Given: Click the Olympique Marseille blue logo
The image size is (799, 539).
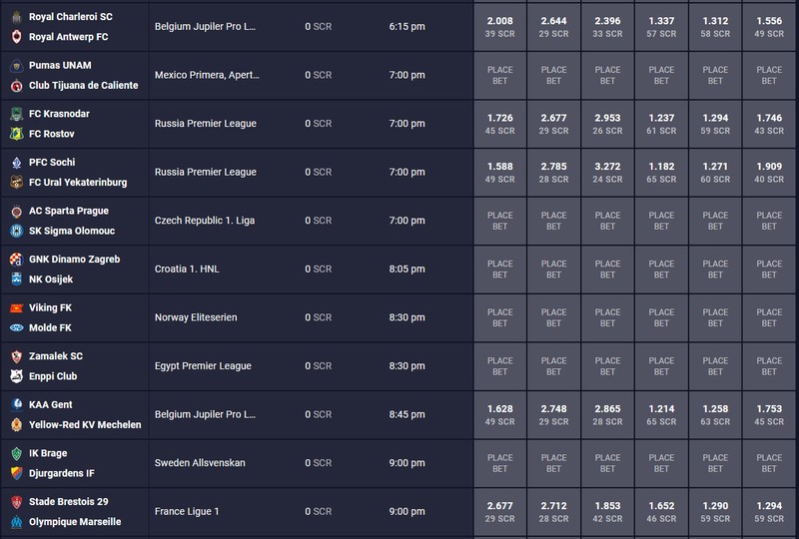Looking at the screenshot, I should [x=16, y=522].
